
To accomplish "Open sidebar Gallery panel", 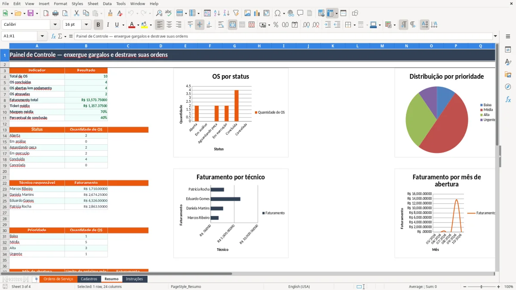I will point(508,75).
